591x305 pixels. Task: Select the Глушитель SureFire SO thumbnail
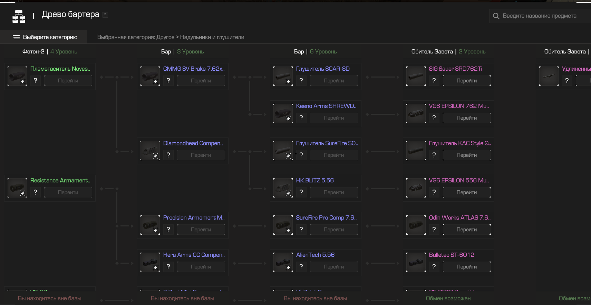pos(283,151)
